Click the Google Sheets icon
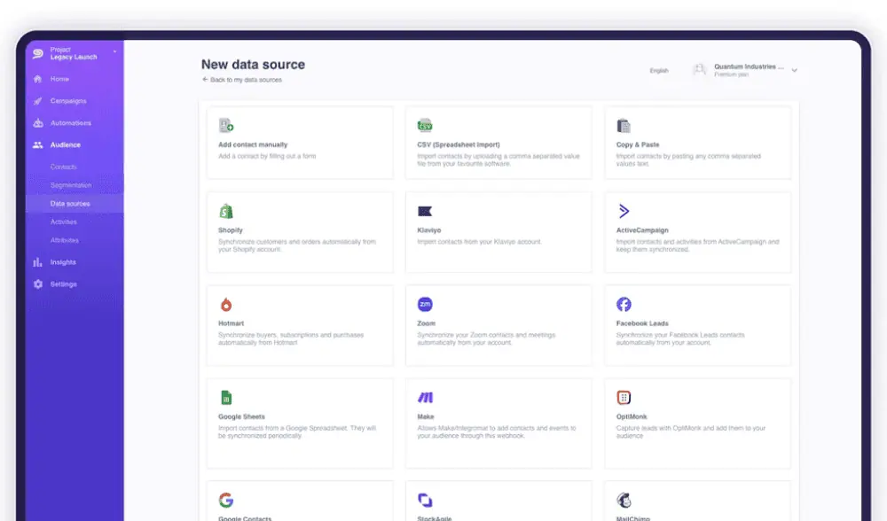This screenshot has width=887, height=521. (225, 398)
